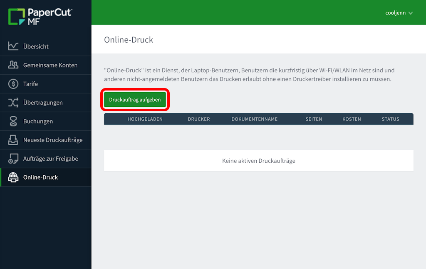Click the HOCHGELADEN column header
Screen dimensions: 426x269
point(145,119)
